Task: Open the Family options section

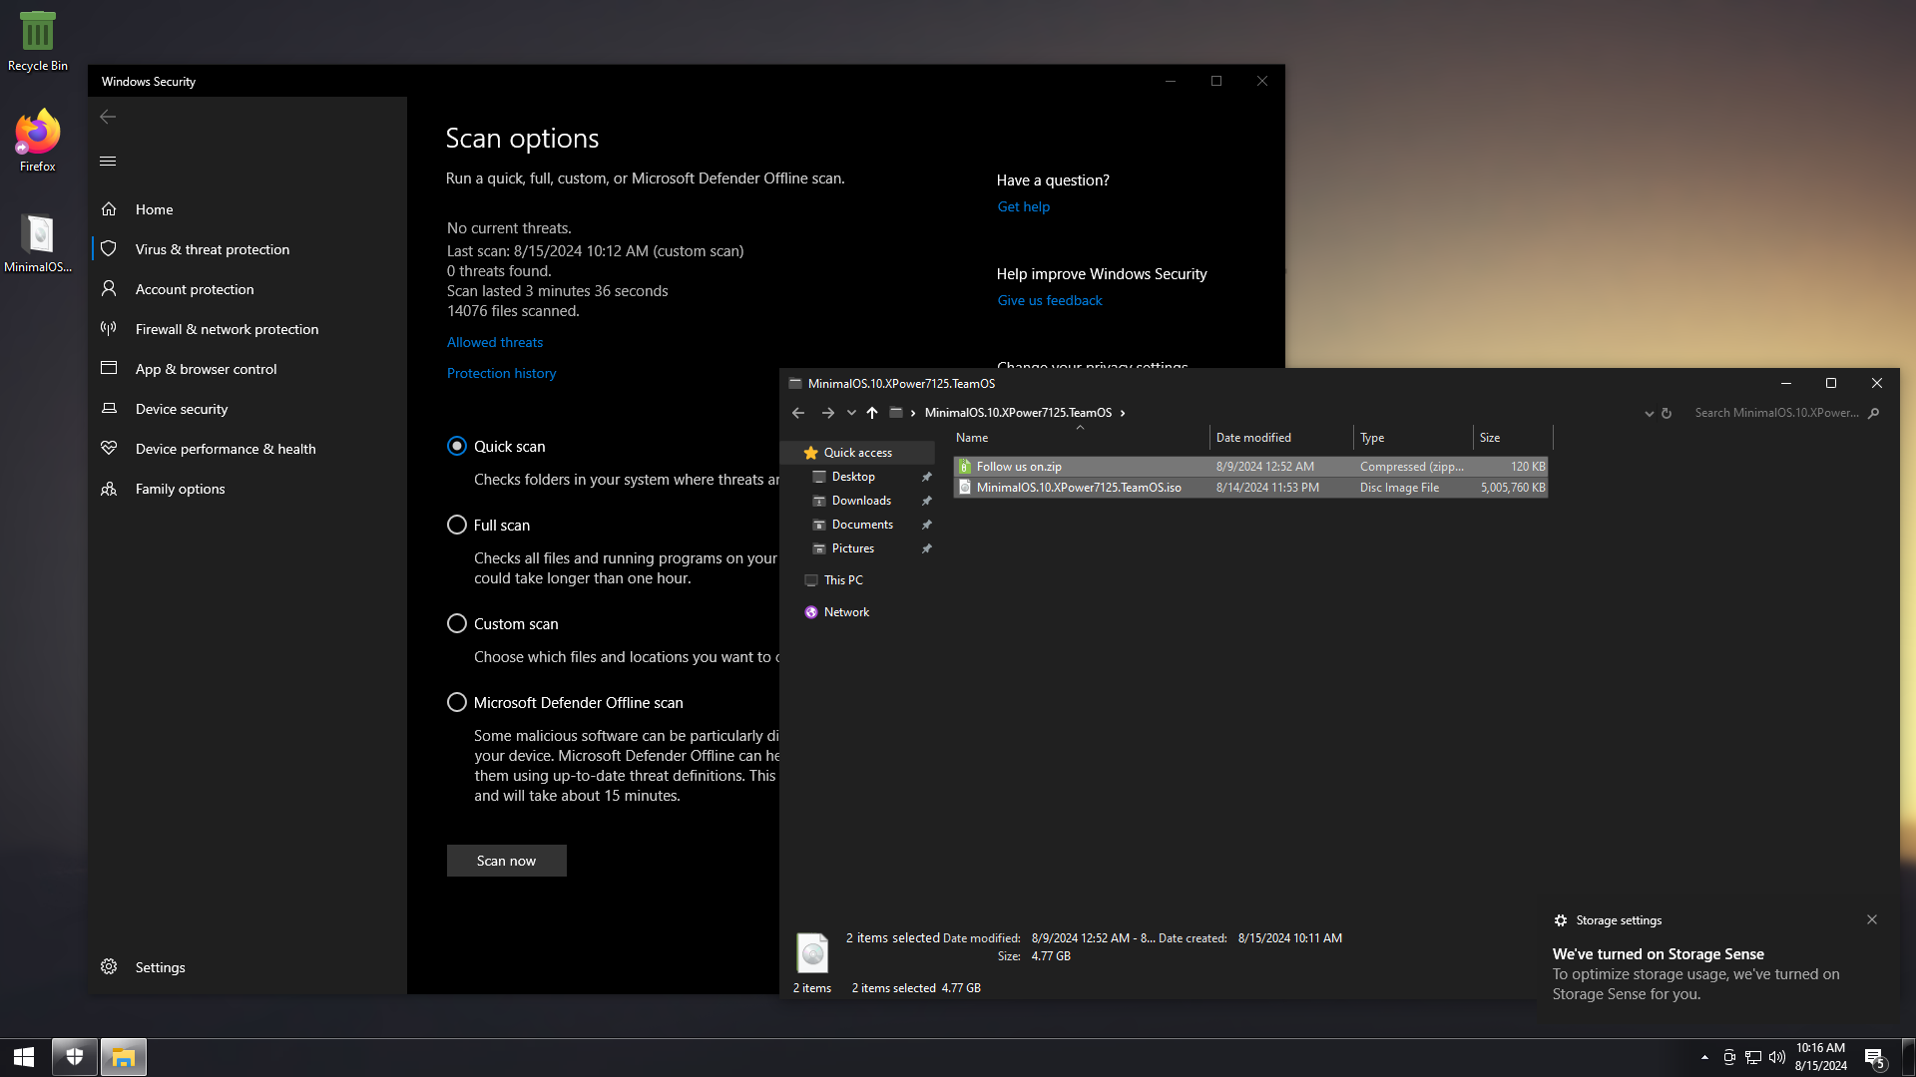Action: pyautogui.click(x=180, y=489)
